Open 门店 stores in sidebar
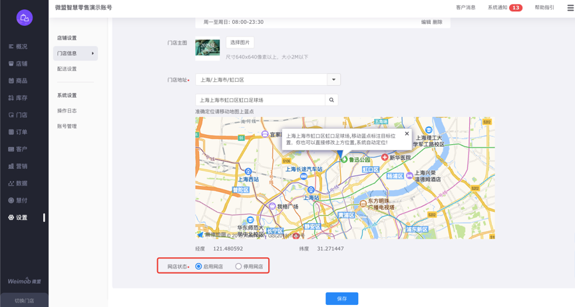 click(x=18, y=115)
